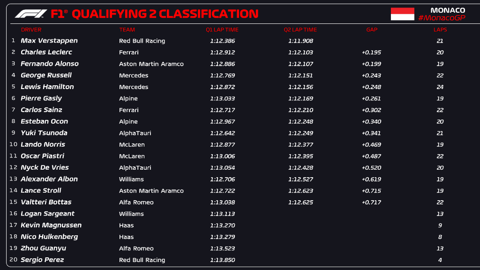Select driver Max Verstappen
The width and height of the screenshot is (480, 270).
tap(49, 41)
